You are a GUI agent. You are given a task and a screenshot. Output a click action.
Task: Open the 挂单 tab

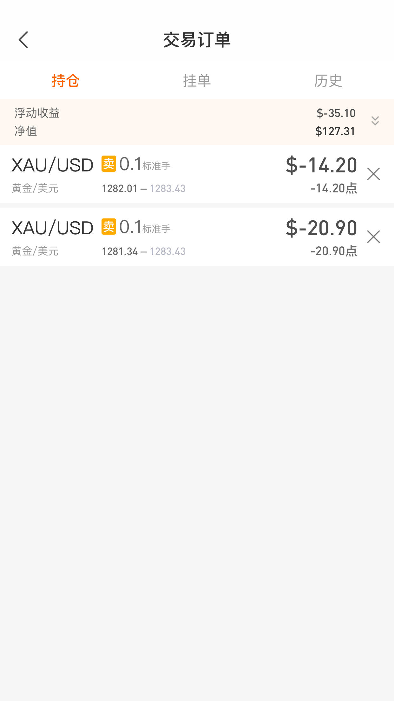click(x=197, y=81)
